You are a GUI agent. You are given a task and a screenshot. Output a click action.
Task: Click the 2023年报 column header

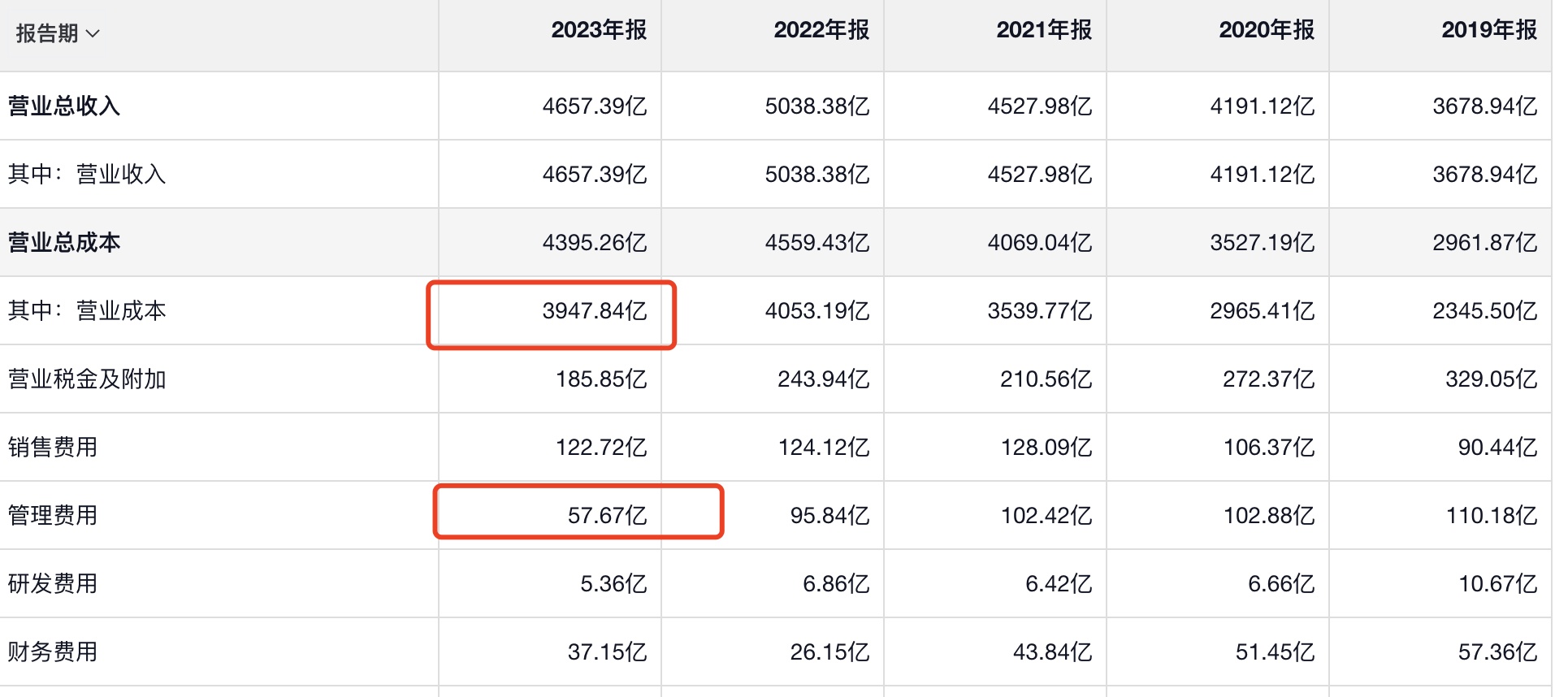[599, 30]
